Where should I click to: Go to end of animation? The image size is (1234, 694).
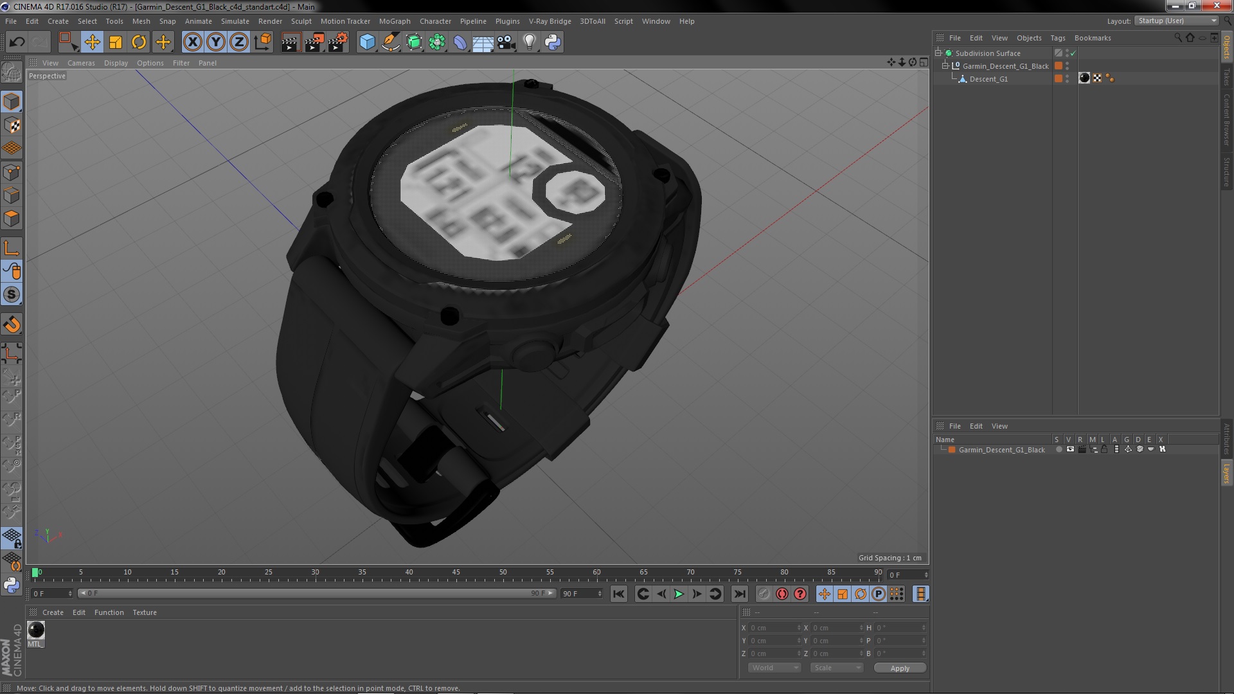pyautogui.click(x=740, y=594)
